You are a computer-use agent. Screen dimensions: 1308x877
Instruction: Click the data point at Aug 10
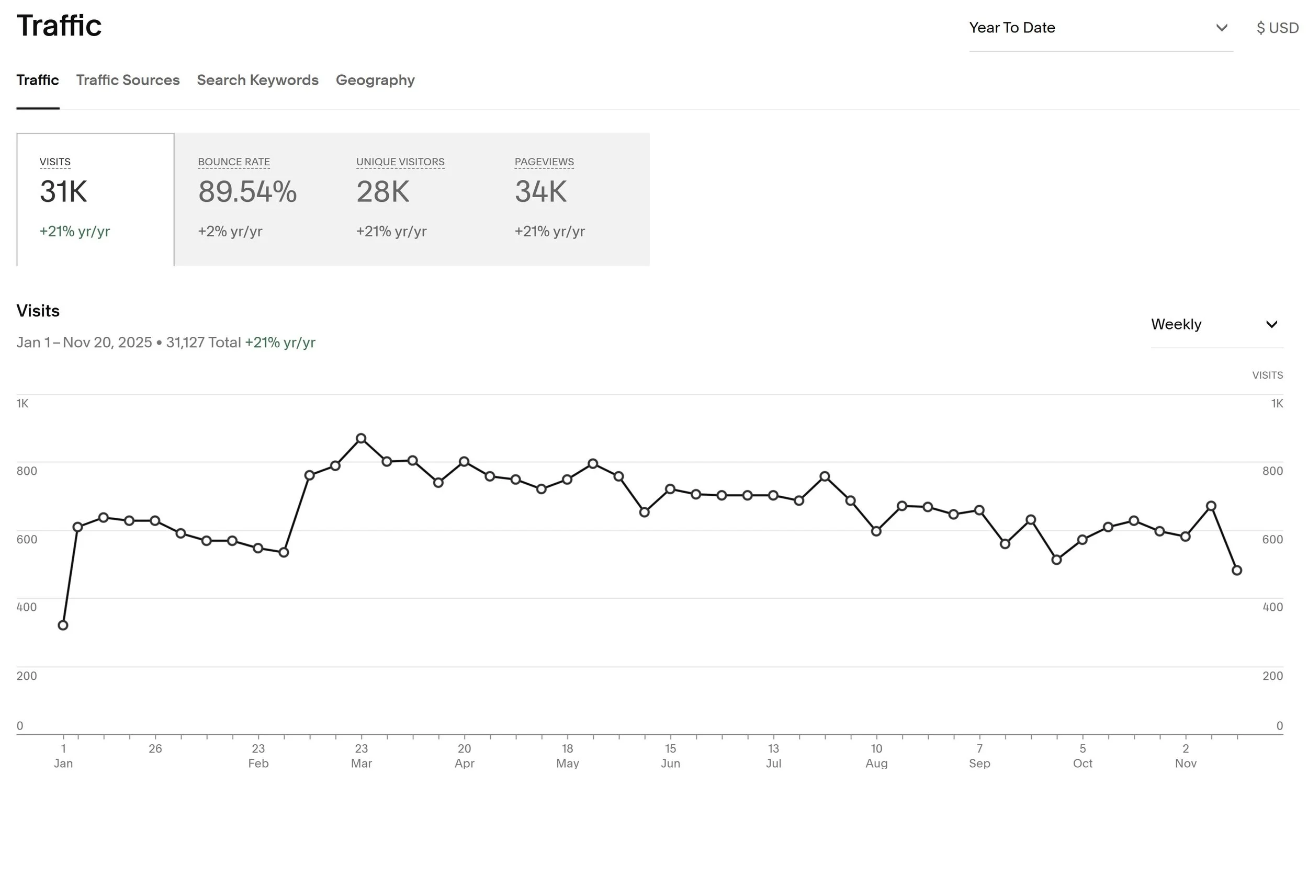(877, 531)
